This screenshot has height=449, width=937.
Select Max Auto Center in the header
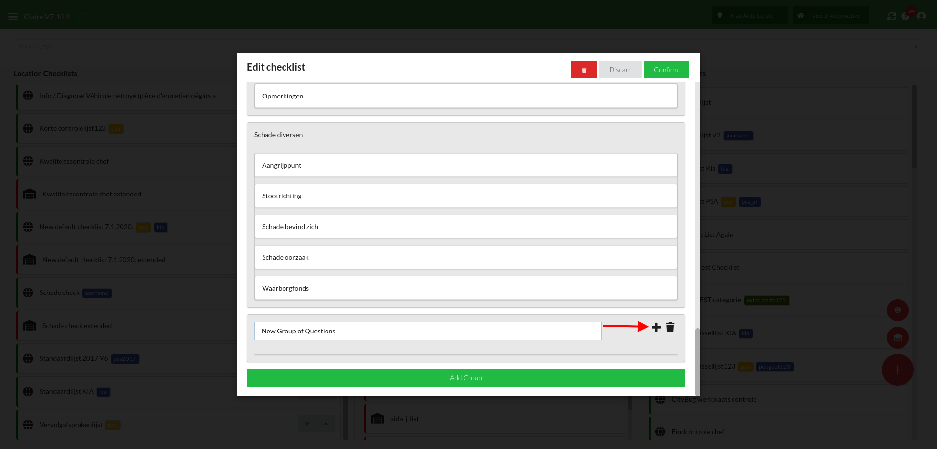click(x=749, y=16)
